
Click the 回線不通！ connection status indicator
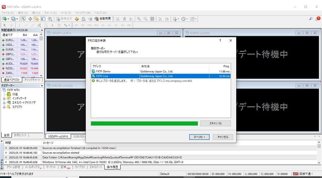pos(303,174)
